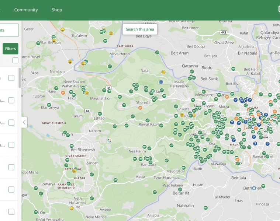
Task: Open the Community menu
Action: click(26, 10)
